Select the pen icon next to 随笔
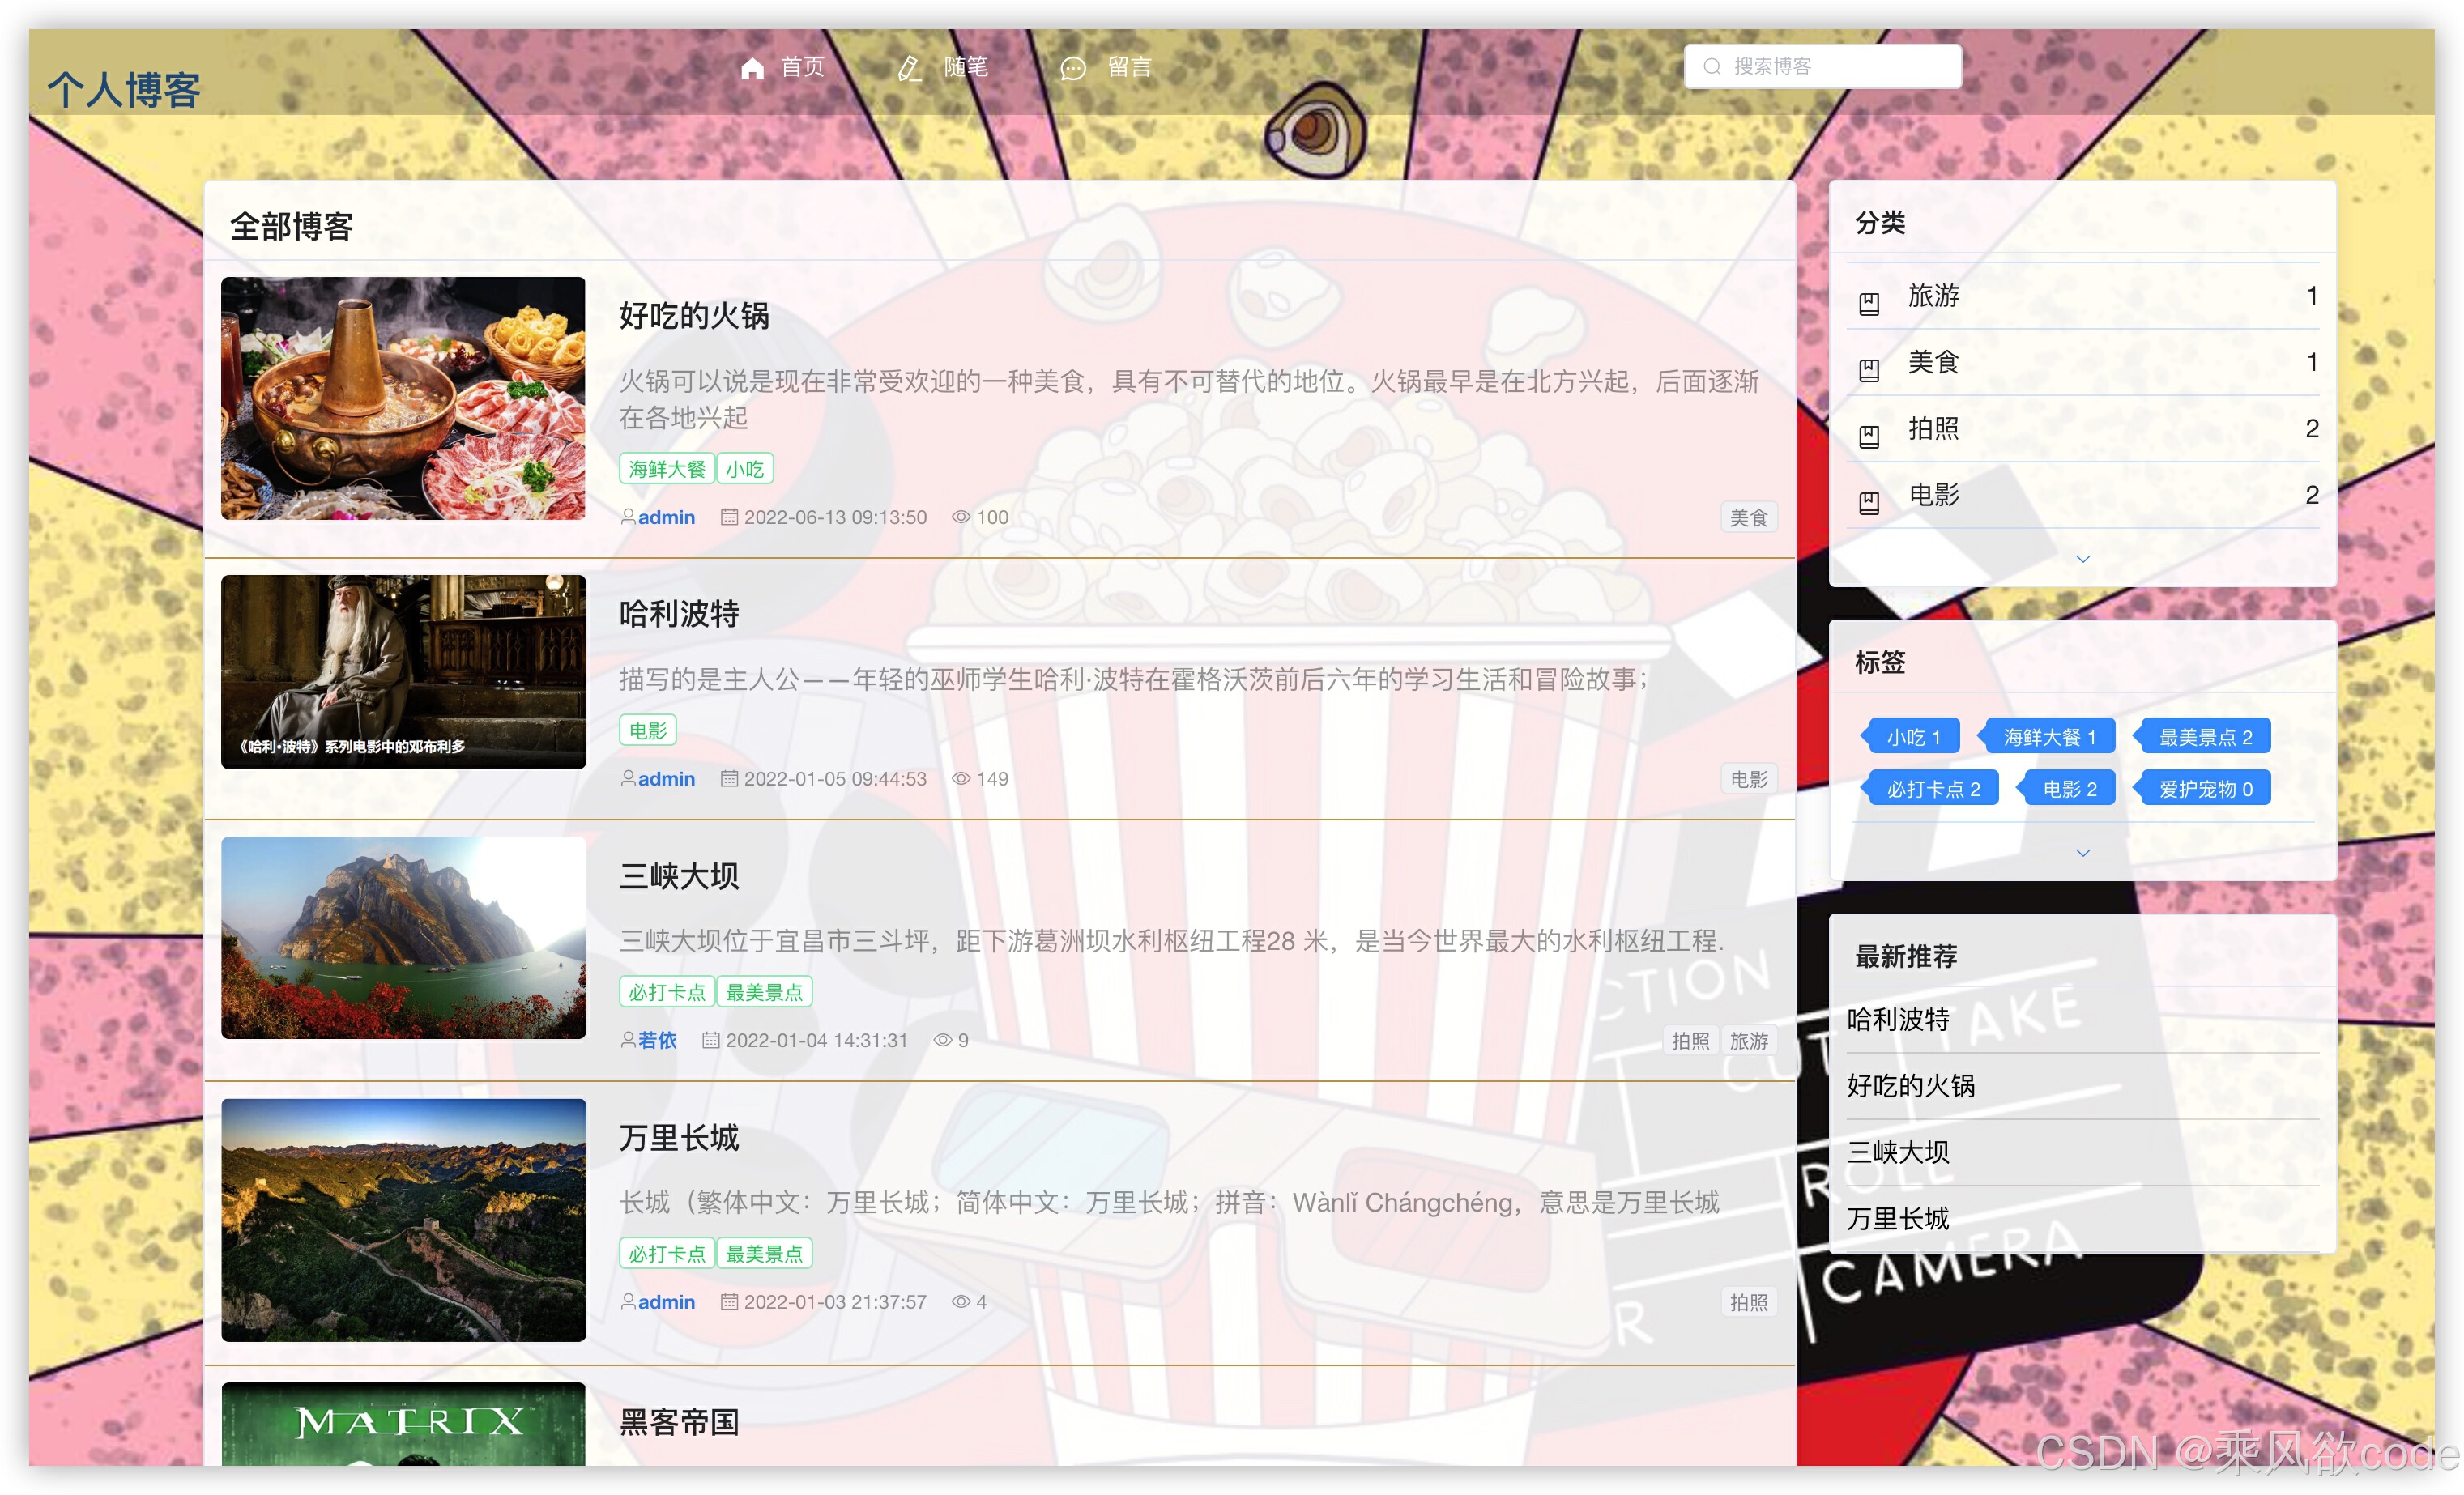This screenshot has width=2464, height=1495. 909,68
